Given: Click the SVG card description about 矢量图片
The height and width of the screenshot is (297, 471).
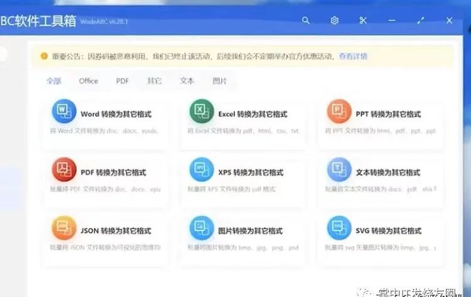Looking at the screenshot, I should (381, 248).
